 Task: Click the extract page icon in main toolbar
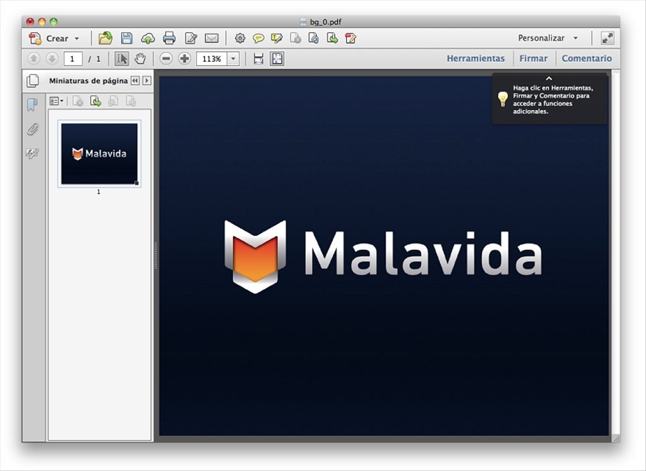(332, 39)
